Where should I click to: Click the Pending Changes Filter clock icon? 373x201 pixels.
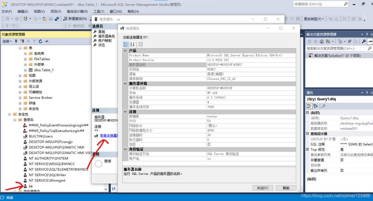[340, 41]
